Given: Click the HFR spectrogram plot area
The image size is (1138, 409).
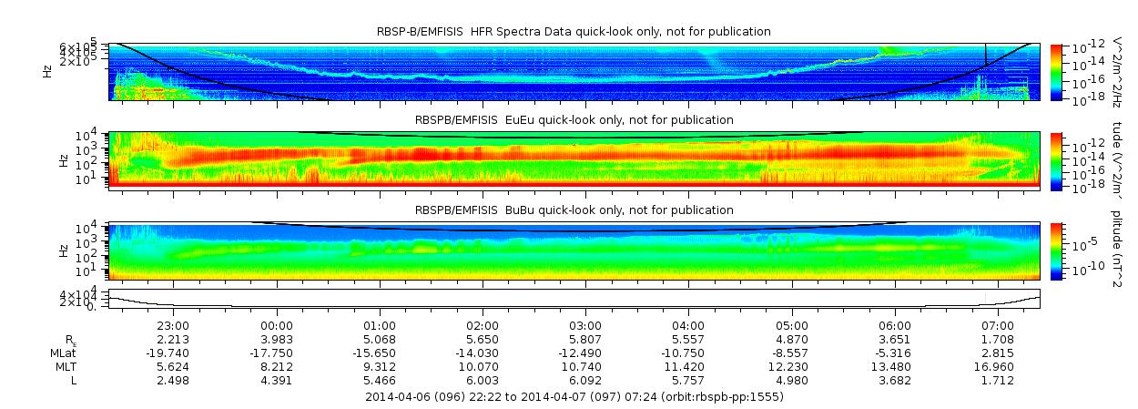Looking at the screenshot, I should coord(574,71).
